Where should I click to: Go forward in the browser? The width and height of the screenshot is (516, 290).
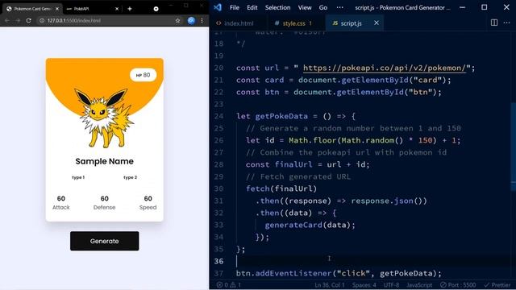(x=18, y=20)
